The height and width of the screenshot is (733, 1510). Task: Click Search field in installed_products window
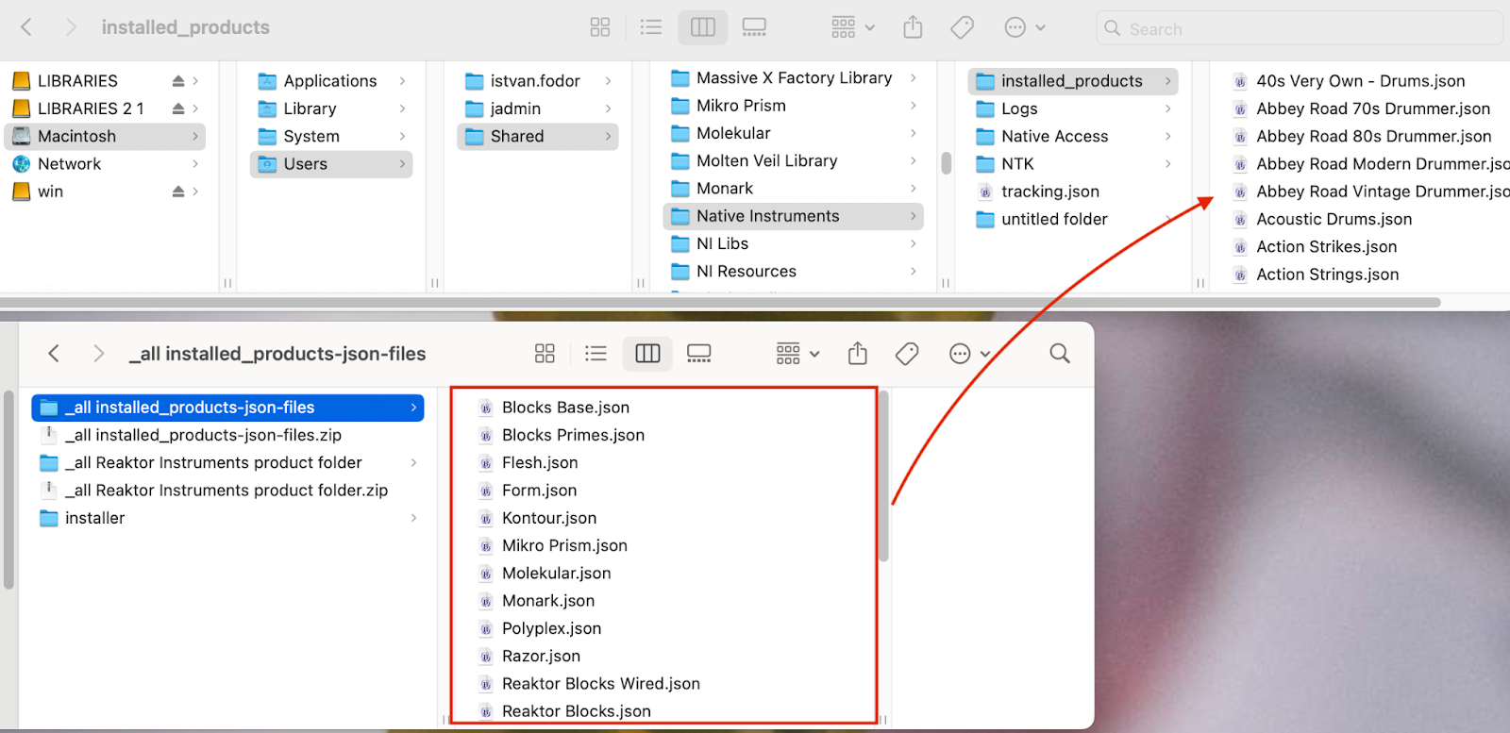point(1299,28)
